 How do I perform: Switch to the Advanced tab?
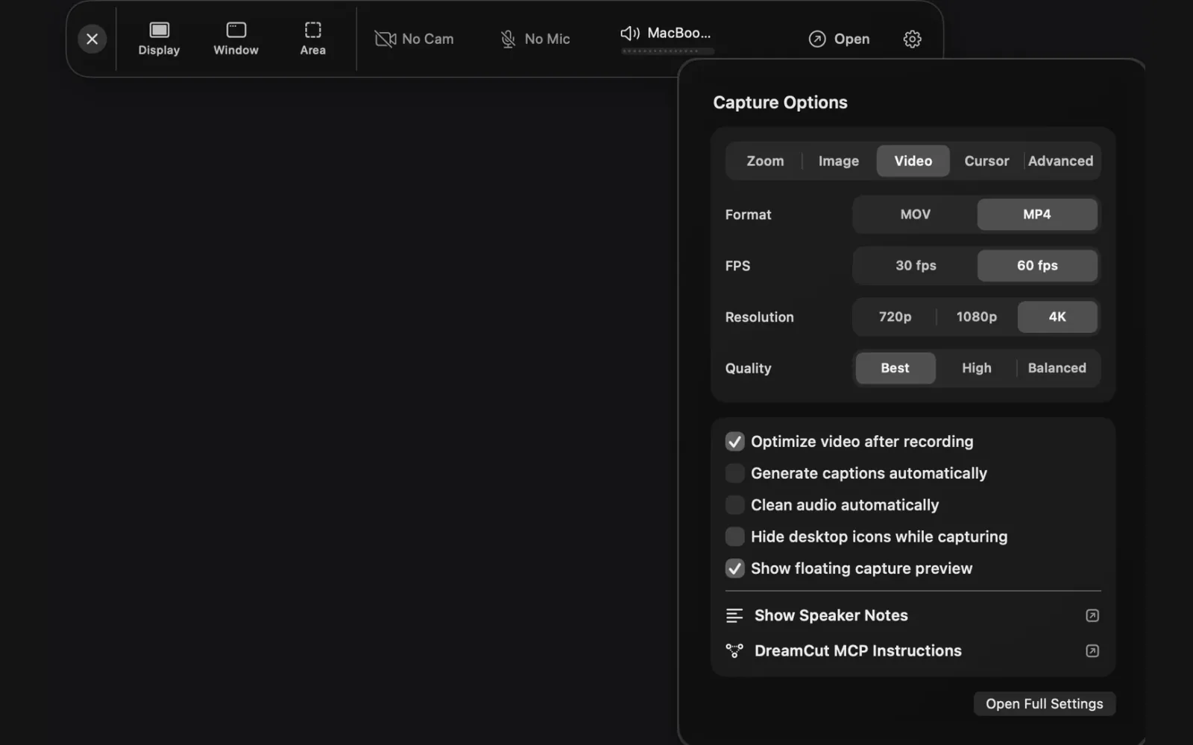(x=1060, y=161)
